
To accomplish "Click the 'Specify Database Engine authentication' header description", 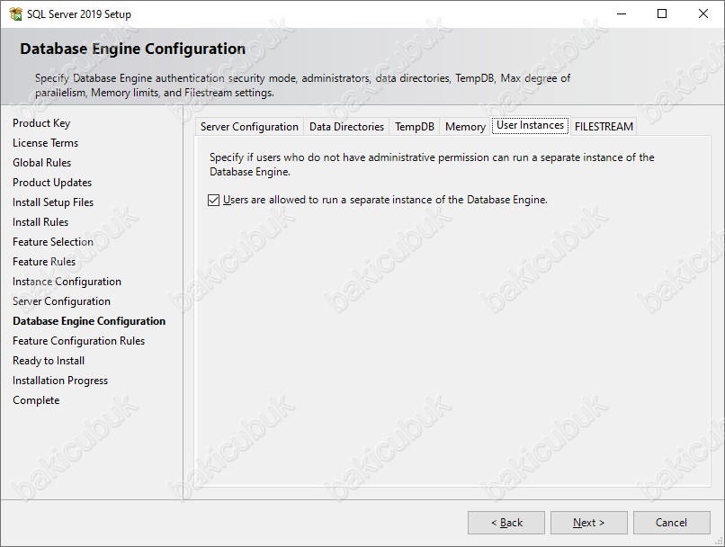I will click(x=303, y=85).
